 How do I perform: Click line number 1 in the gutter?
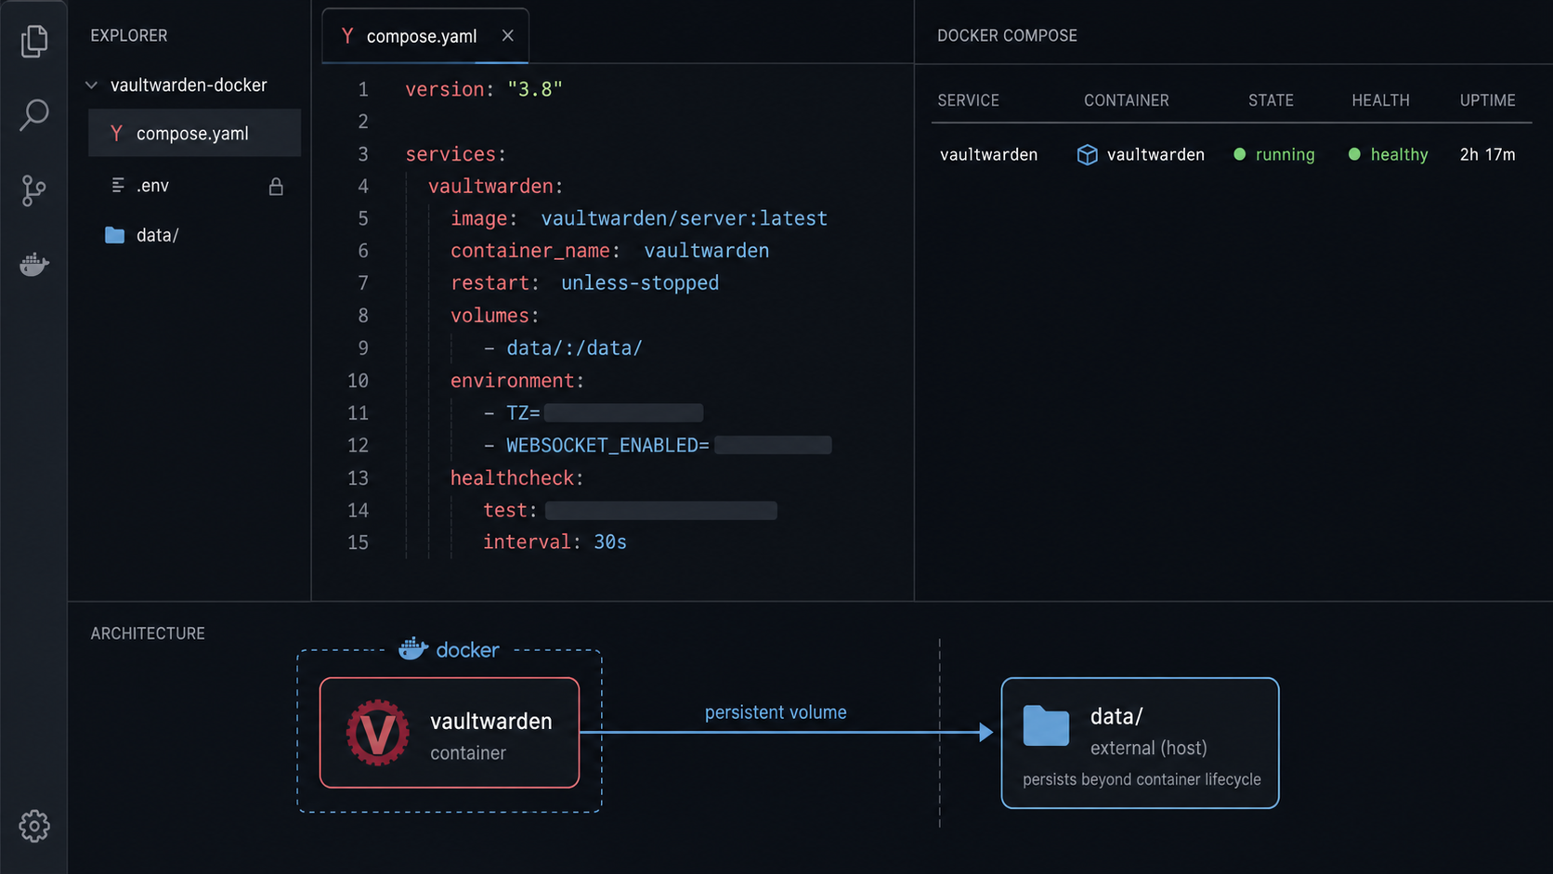click(x=363, y=89)
